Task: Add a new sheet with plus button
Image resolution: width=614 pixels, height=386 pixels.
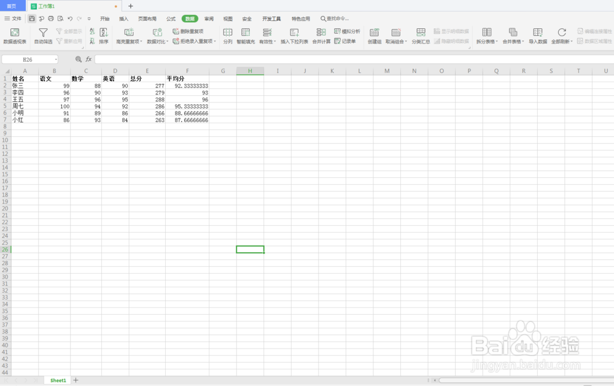Action: coord(76,380)
